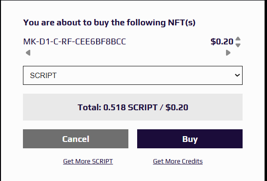Screen dimensions: 267x181
Task: Expand the payment selector using its chevron
Action: pyautogui.click(x=237, y=75)
